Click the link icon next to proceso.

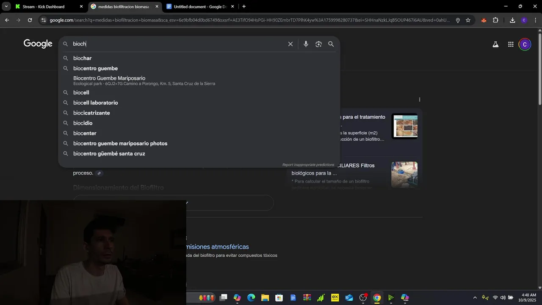pos(99,173)
